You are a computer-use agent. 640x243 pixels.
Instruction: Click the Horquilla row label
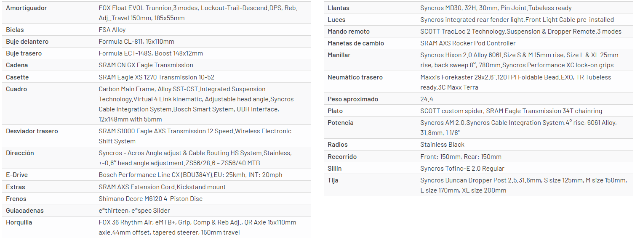point(19,222)
